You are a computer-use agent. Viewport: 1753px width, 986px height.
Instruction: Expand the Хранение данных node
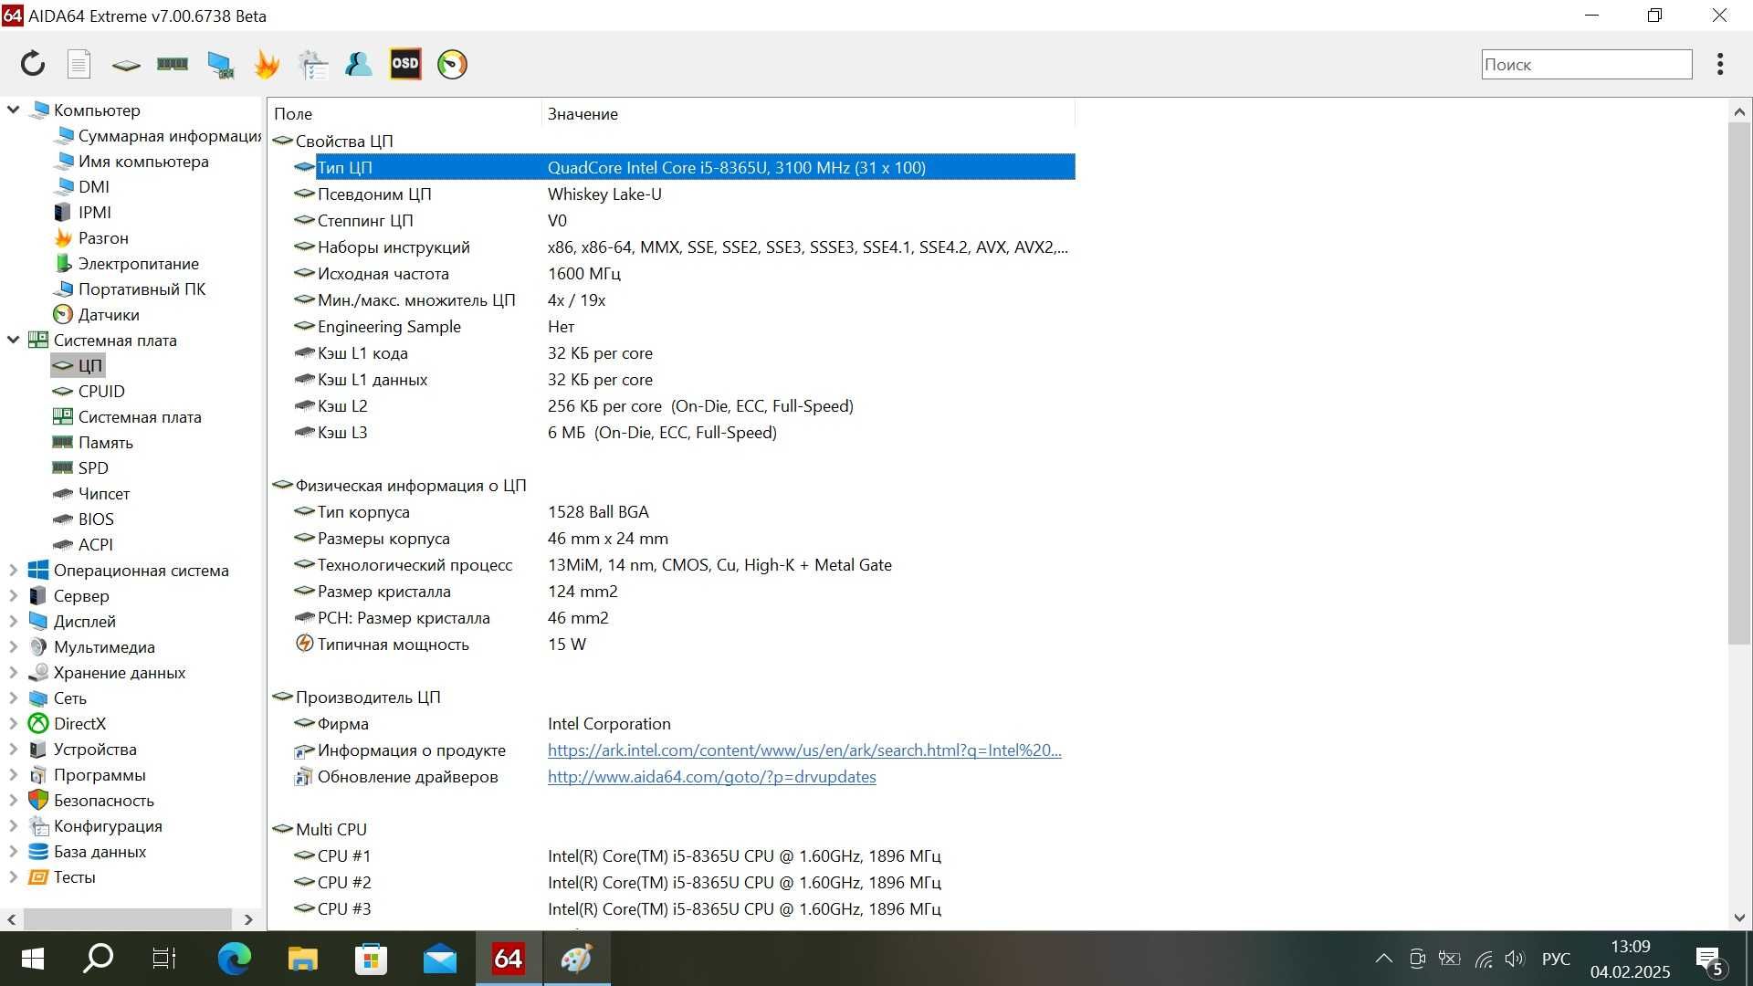[x=14, y=672]
